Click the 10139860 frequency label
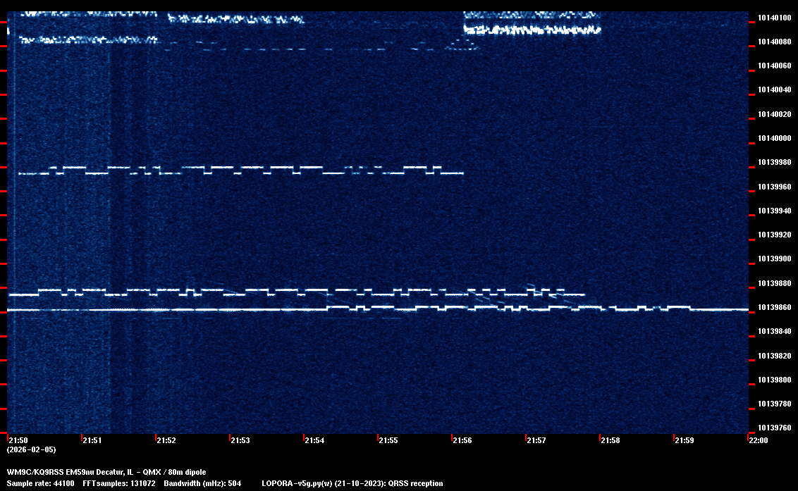Screen dimensions: 798x491 (773, 308)
